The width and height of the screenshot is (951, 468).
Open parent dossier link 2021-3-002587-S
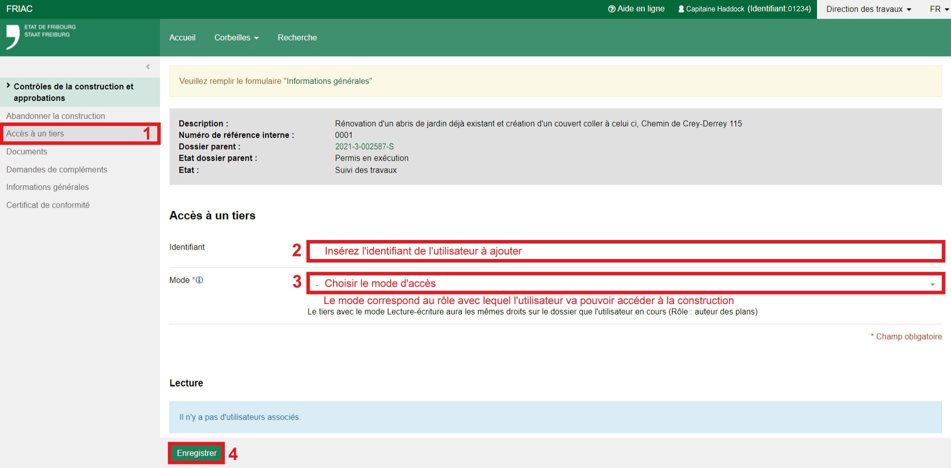[364, 146]
